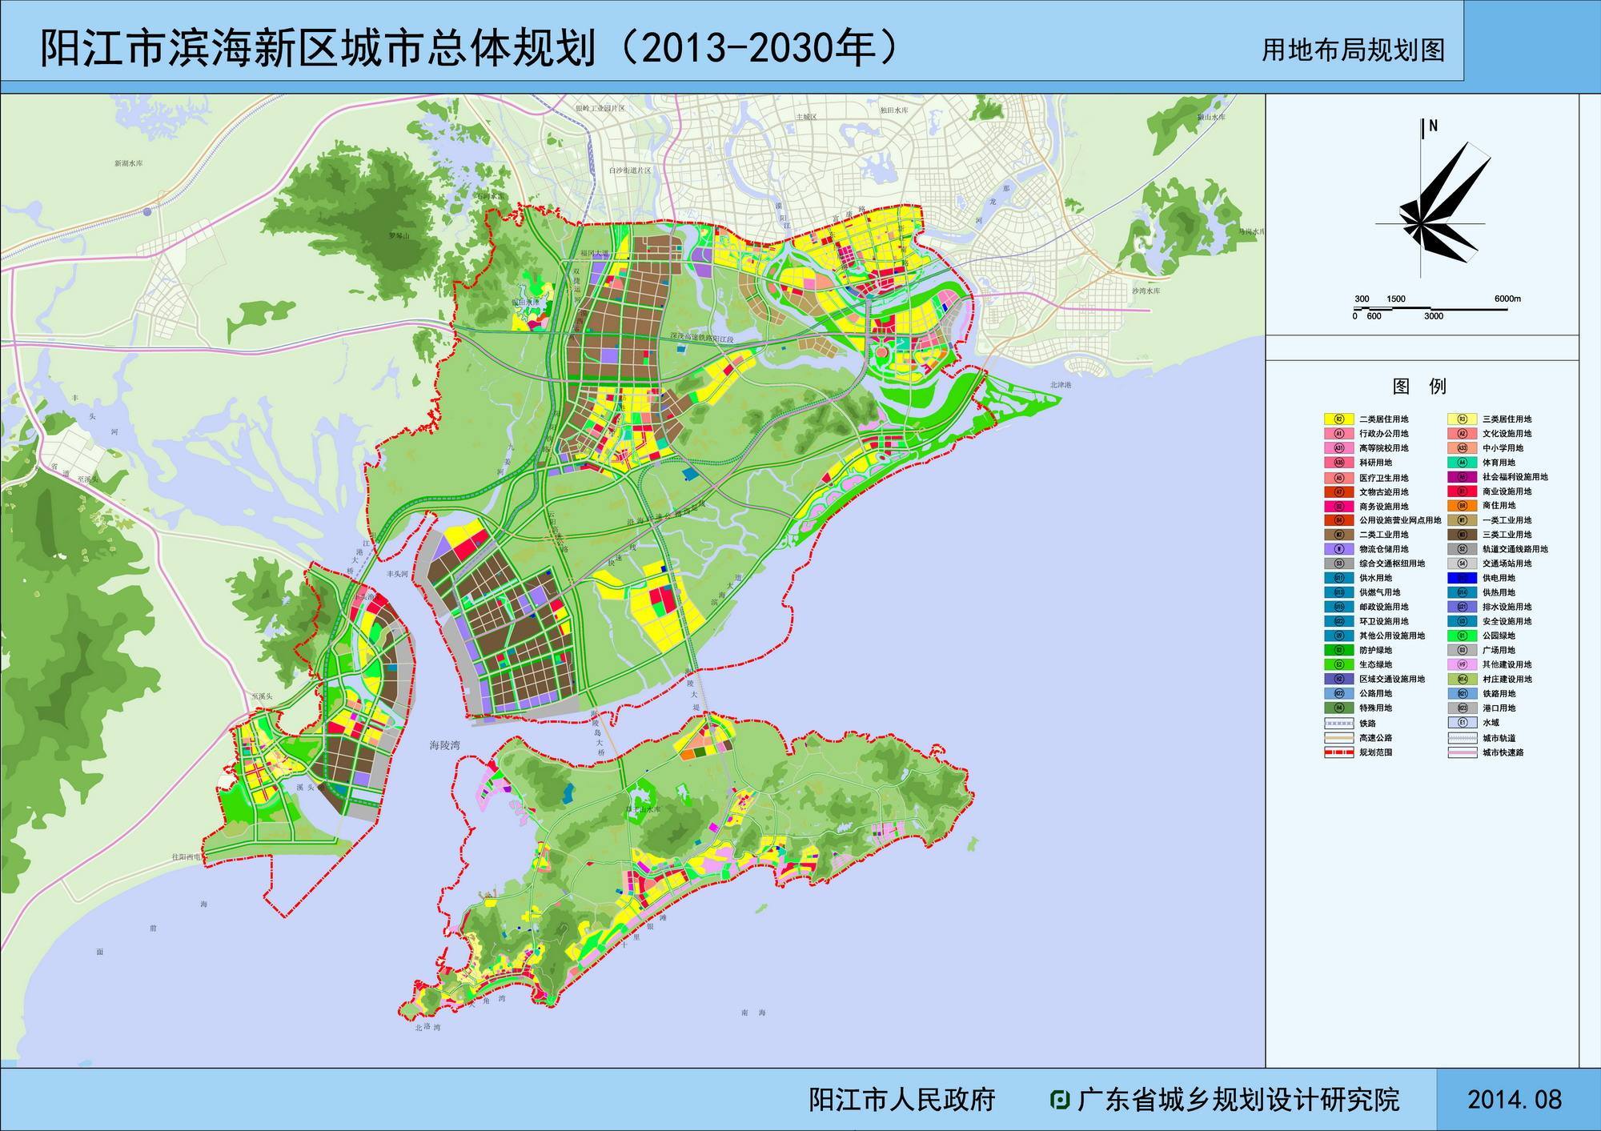This screenshot has width=1601, height=1131.
Task: Click the 海陵湾 label on the map
Action: (x=444, y=744)
